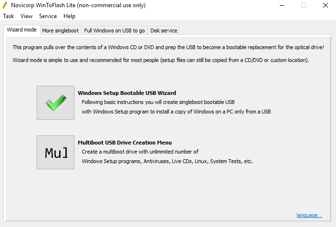Click the green checkmark wizard button
The image size is (336, 227).
[55, 103]
